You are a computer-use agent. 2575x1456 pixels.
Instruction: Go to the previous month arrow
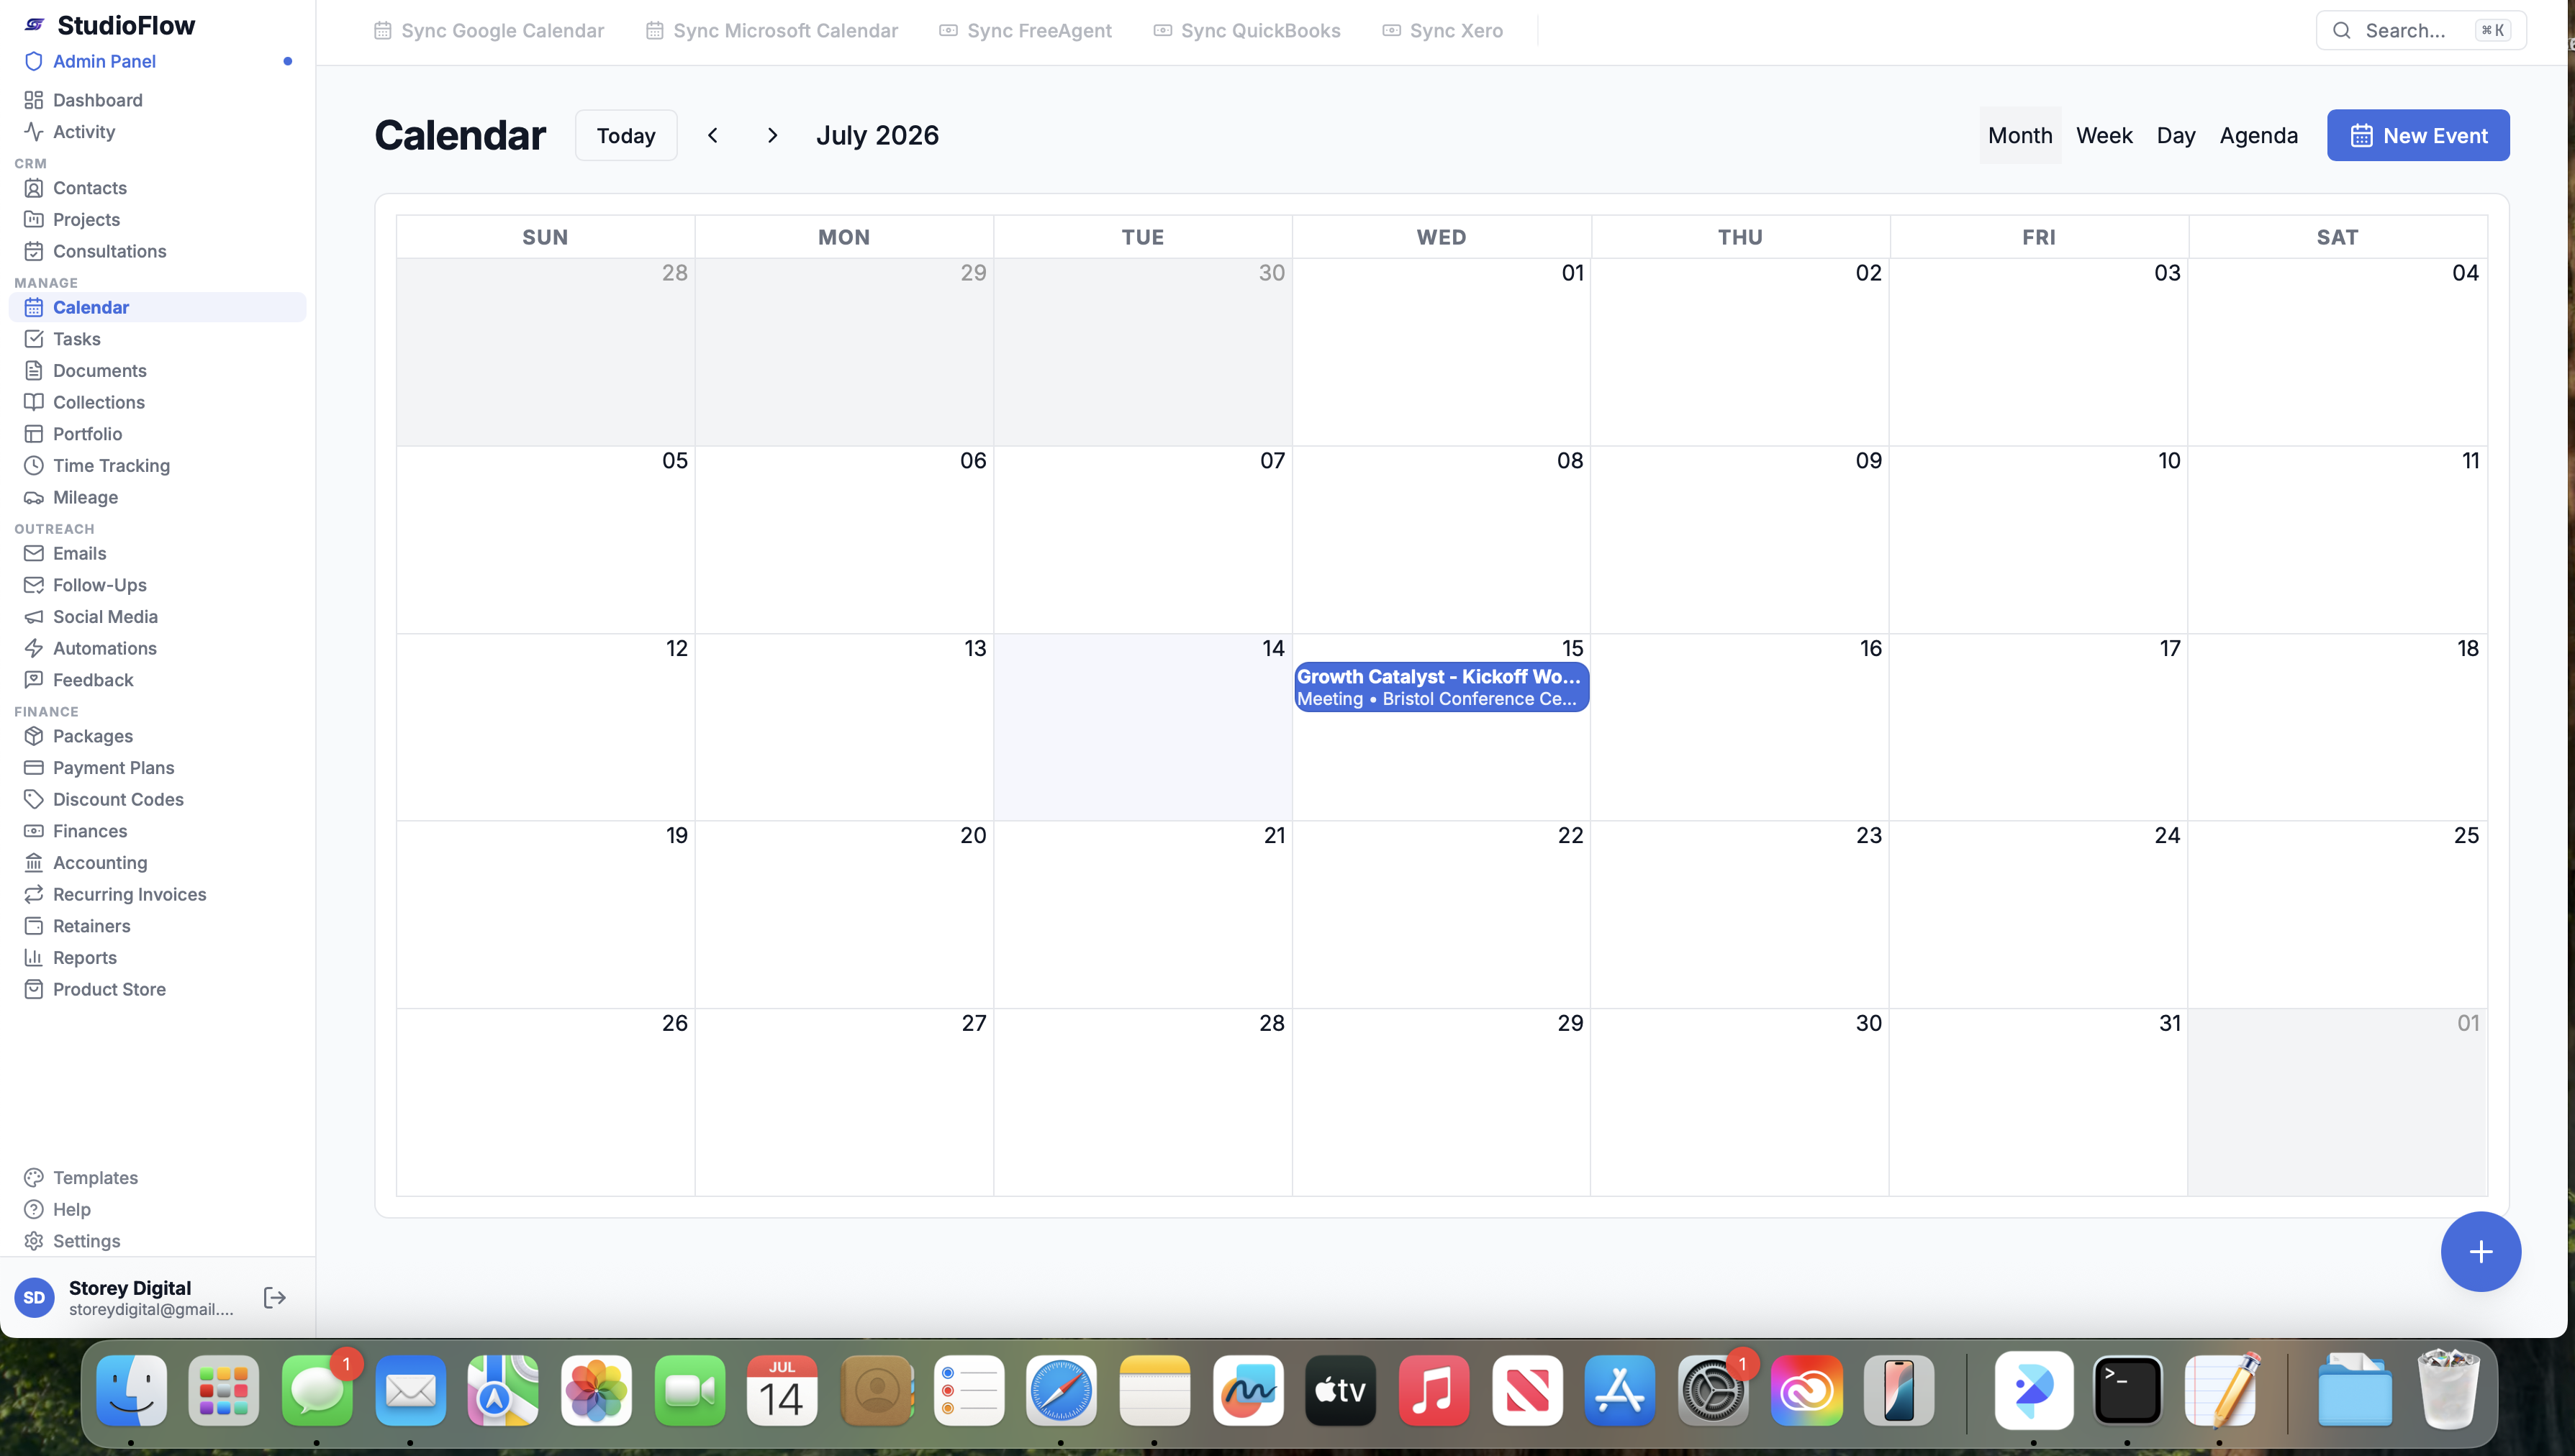tap(712, 135)
